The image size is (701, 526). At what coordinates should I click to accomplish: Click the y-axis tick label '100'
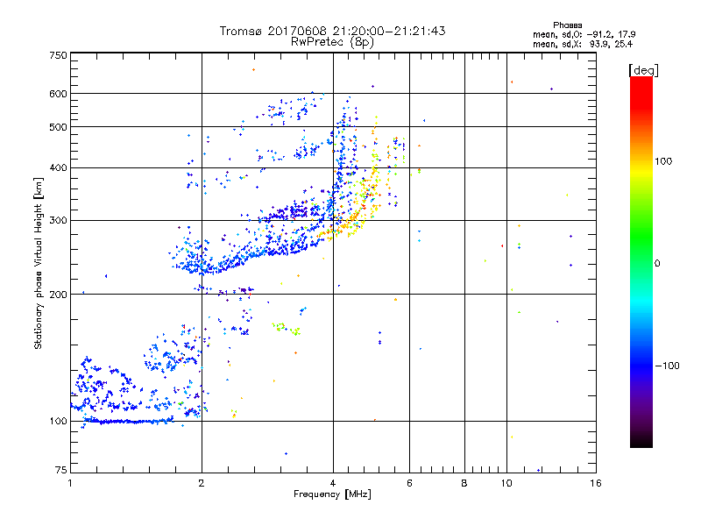[58, 422]
